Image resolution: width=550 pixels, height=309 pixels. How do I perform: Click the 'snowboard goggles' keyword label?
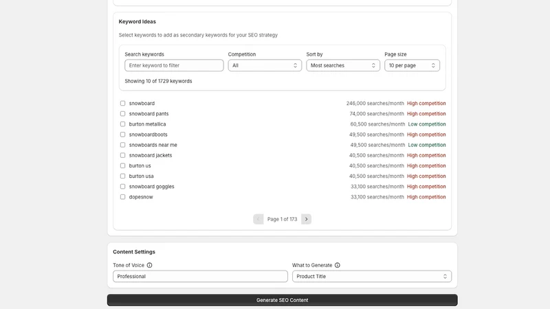tap(151, 186)
